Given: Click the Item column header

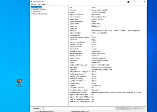Looking at the screenshot, I should tap(80, 8).
